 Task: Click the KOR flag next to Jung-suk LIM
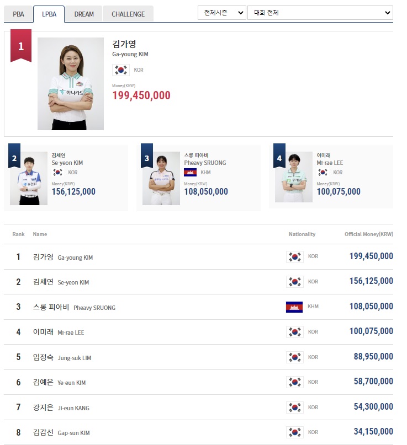pyautogui.click(x=296, y=357)
